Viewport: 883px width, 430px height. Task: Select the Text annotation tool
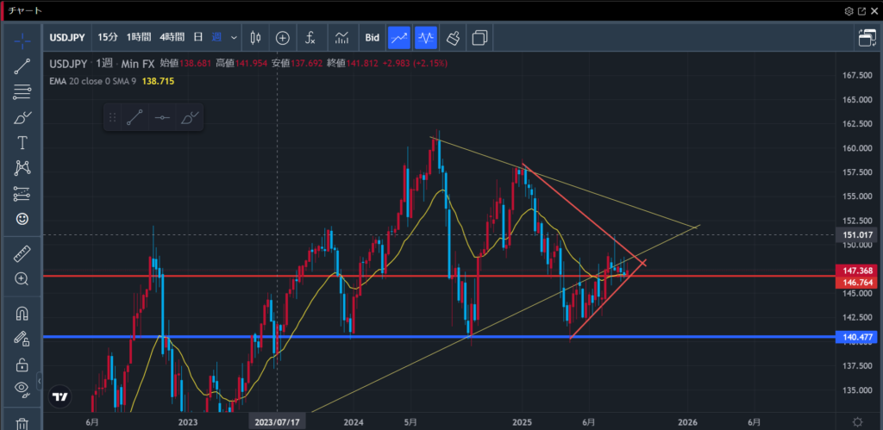tap(22, 143)
